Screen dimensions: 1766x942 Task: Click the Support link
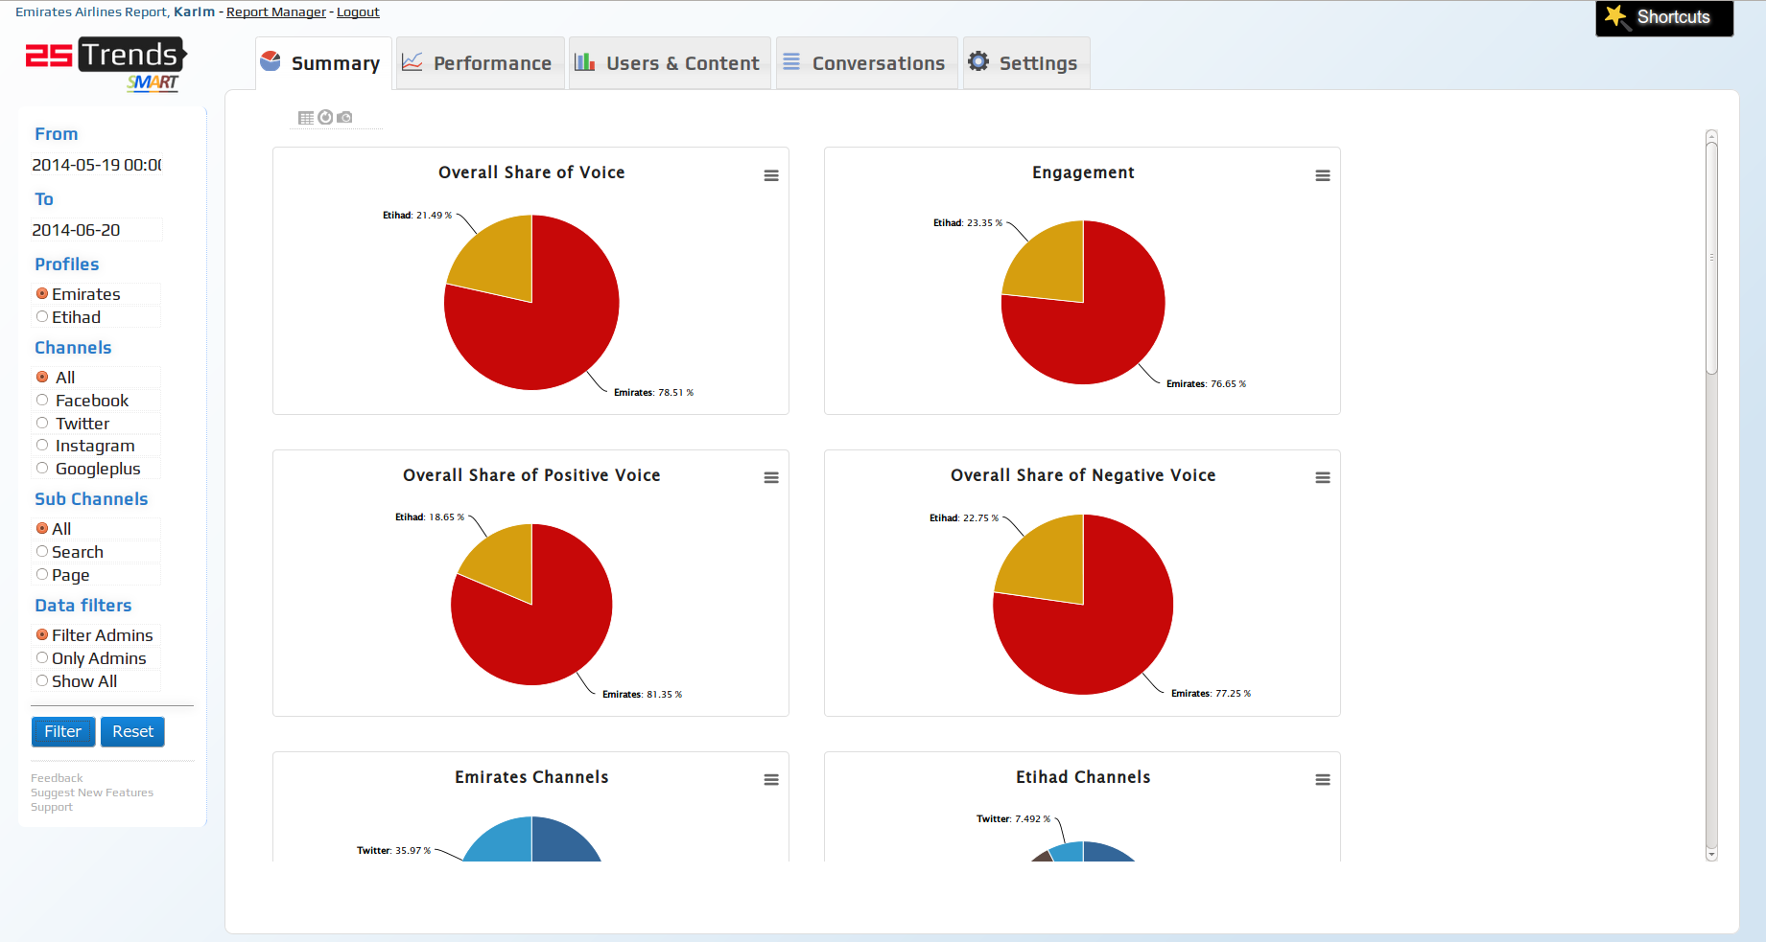pyautogui.click(x=52, y=807)
